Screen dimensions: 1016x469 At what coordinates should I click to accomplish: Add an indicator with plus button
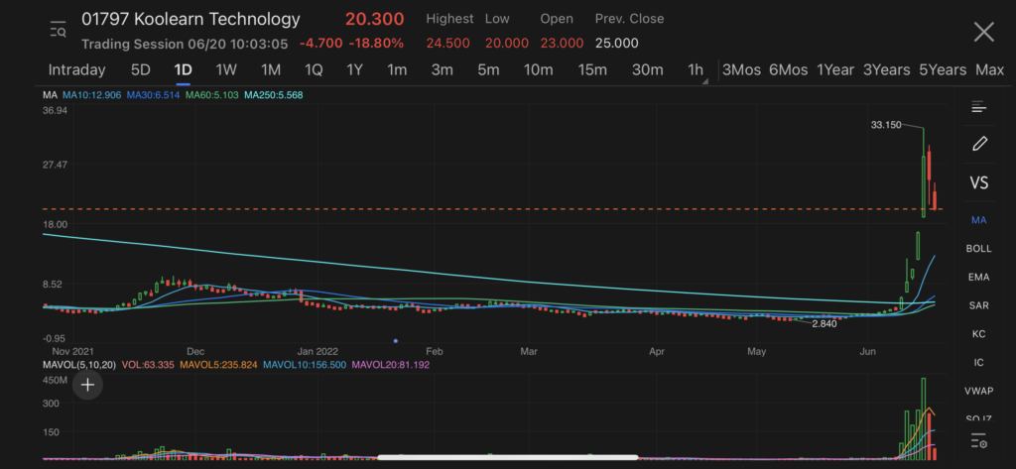pyautogui.click(x=87, y=385)
